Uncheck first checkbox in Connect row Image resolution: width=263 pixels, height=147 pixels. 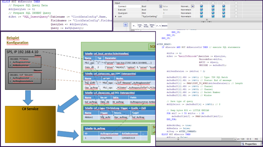[201, 6]
